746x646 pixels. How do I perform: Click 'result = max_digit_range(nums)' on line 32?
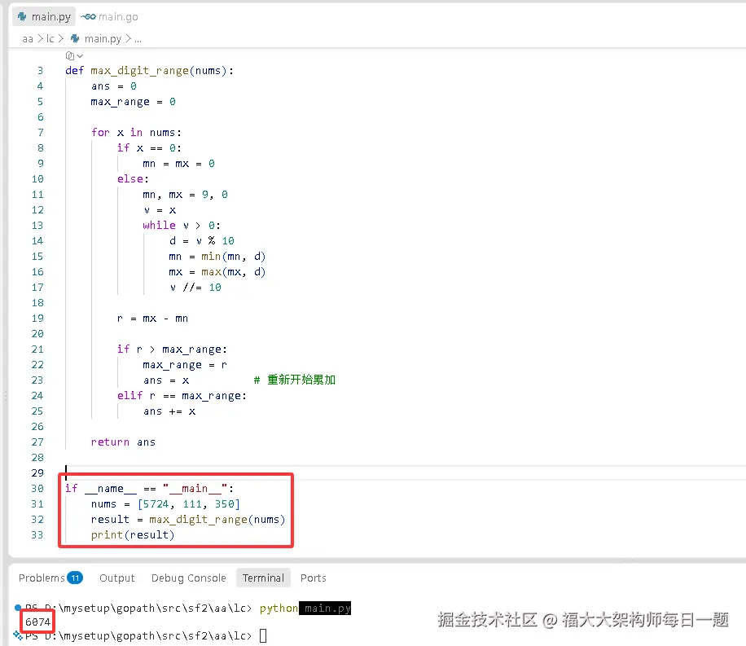click(188, 520)
